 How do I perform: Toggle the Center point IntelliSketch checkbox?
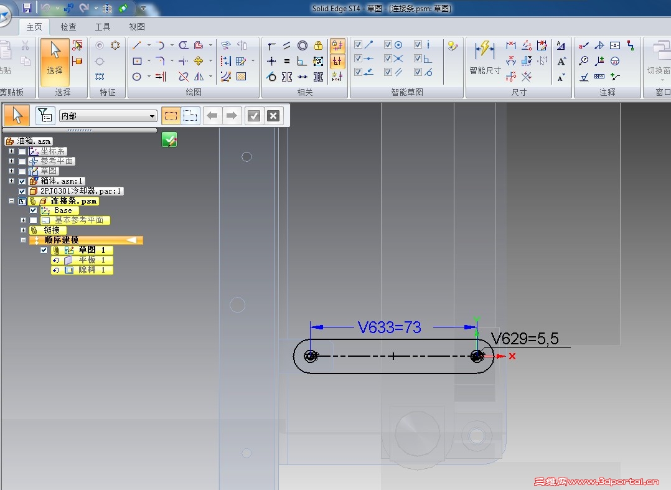point(388,44)
